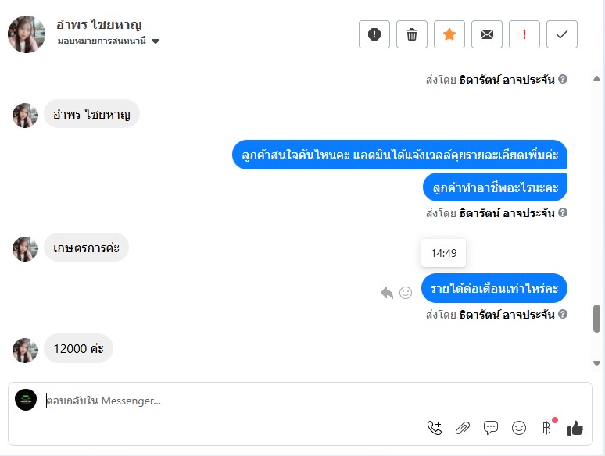The height and width of the screenshot is (456, 605).
Task: Mark conversation as spam
Action: (x=374, y=34)
